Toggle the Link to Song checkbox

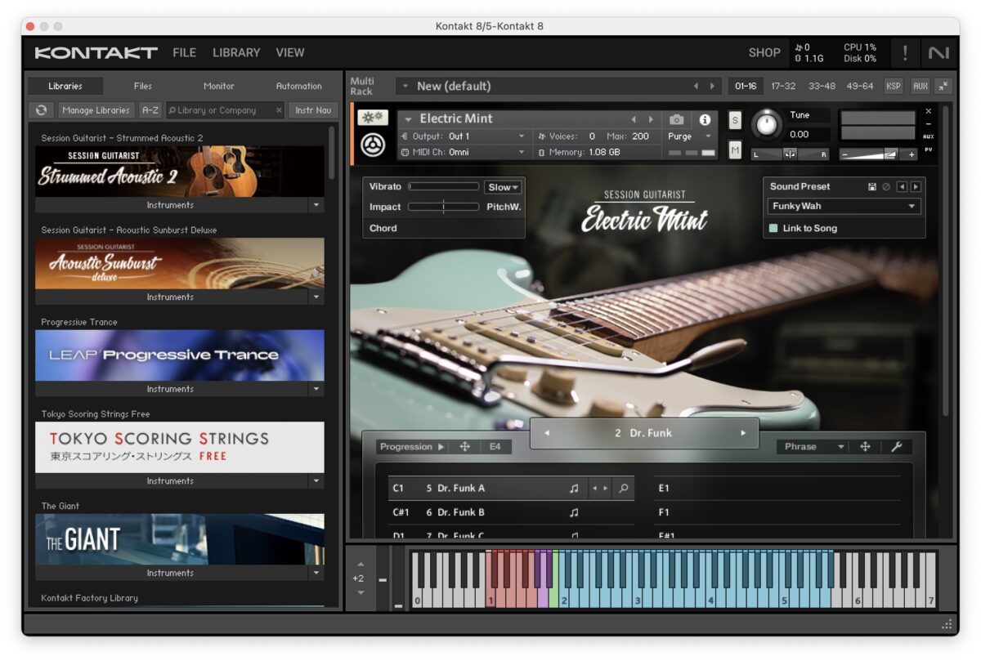773,229
